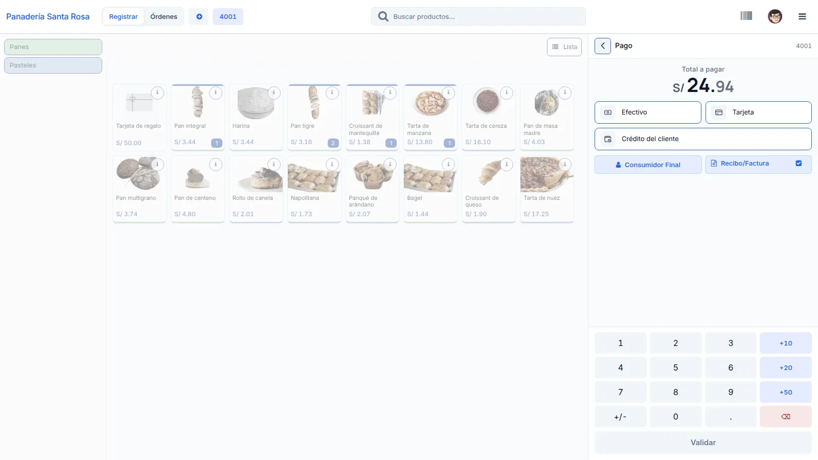818x460 pixels.
Task: Open the barcode scanner icon
Action: pyautogui.click(x=746, y=16)
